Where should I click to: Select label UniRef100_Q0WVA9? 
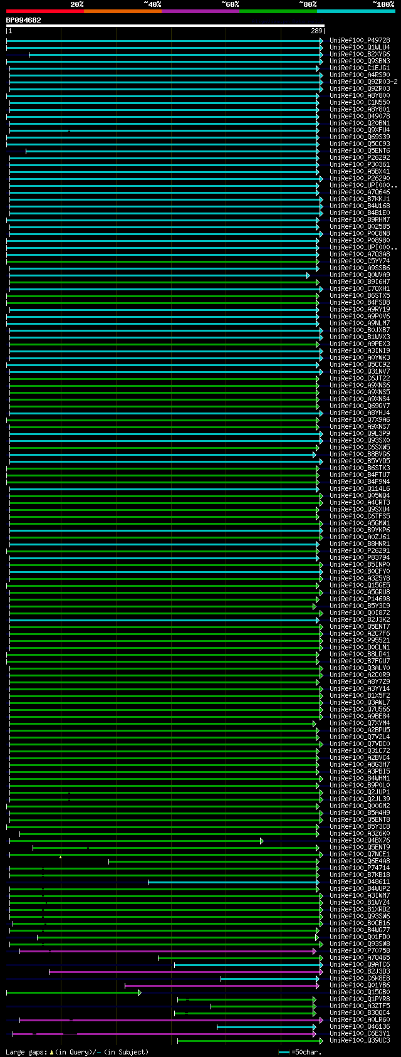360,275
